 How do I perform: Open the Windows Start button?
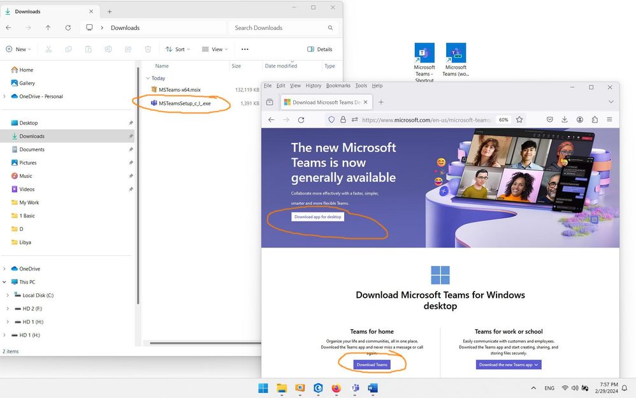(263, 388)
